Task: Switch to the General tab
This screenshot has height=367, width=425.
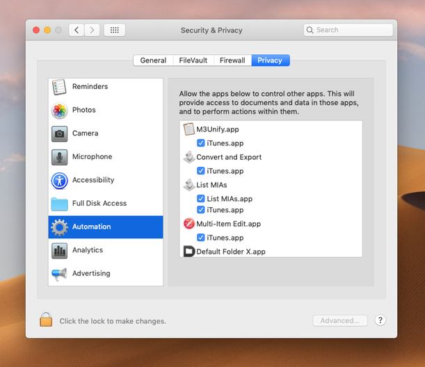Action: (153, 60)
